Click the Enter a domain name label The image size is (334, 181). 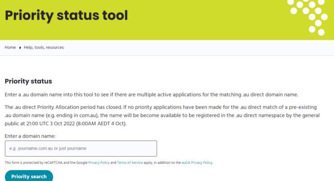[x=30, y=136]
